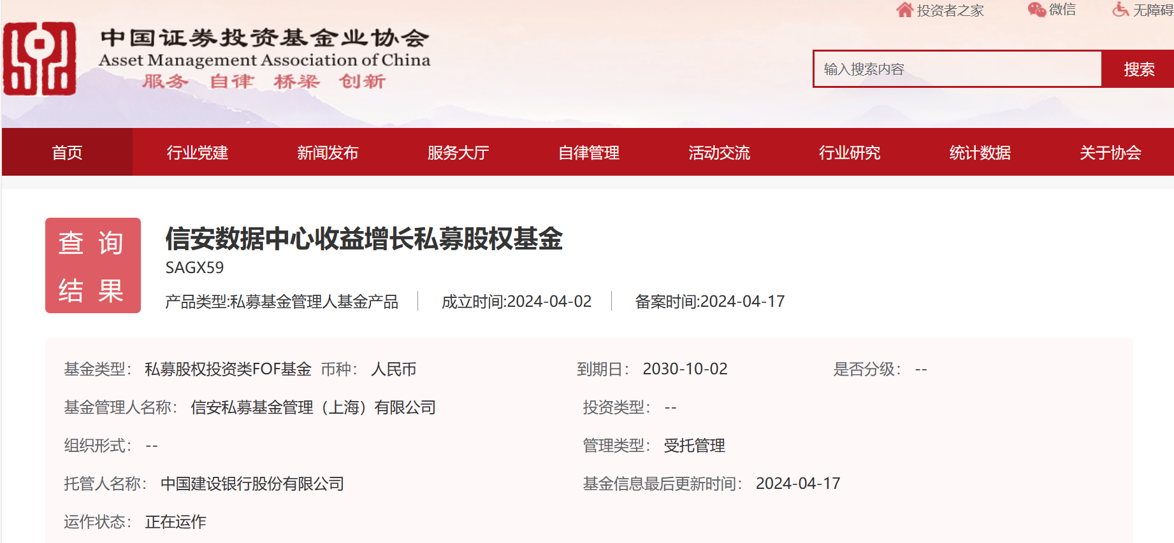
Task: Click the fund type value 私募股权投资类FOF基金
Action: (228, 369)
